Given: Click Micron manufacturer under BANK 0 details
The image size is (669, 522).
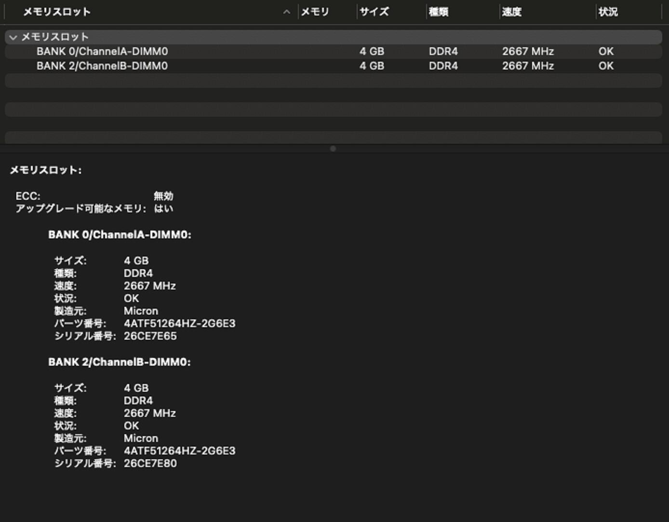Looking at the screenshot, I should click(141, 311).
